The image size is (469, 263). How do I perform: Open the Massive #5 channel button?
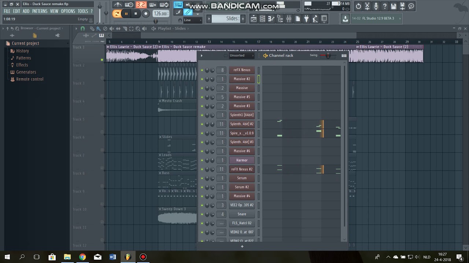pyautogui.click(x=242, y=97)
